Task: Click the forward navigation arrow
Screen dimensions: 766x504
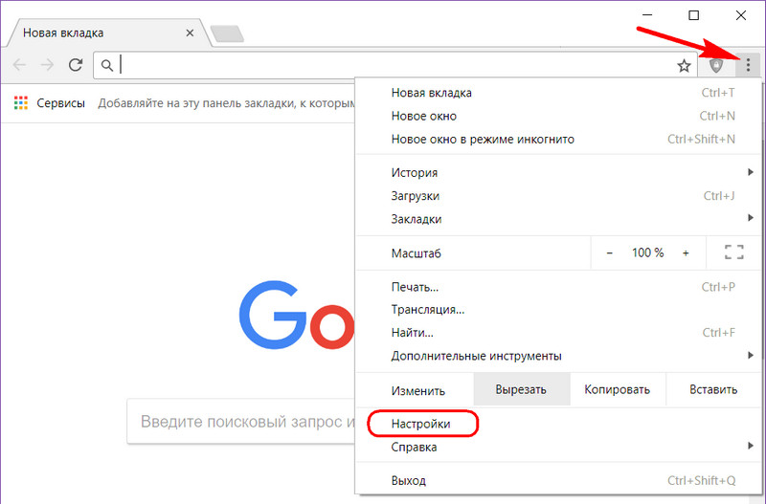Action: tap(47, 64)
